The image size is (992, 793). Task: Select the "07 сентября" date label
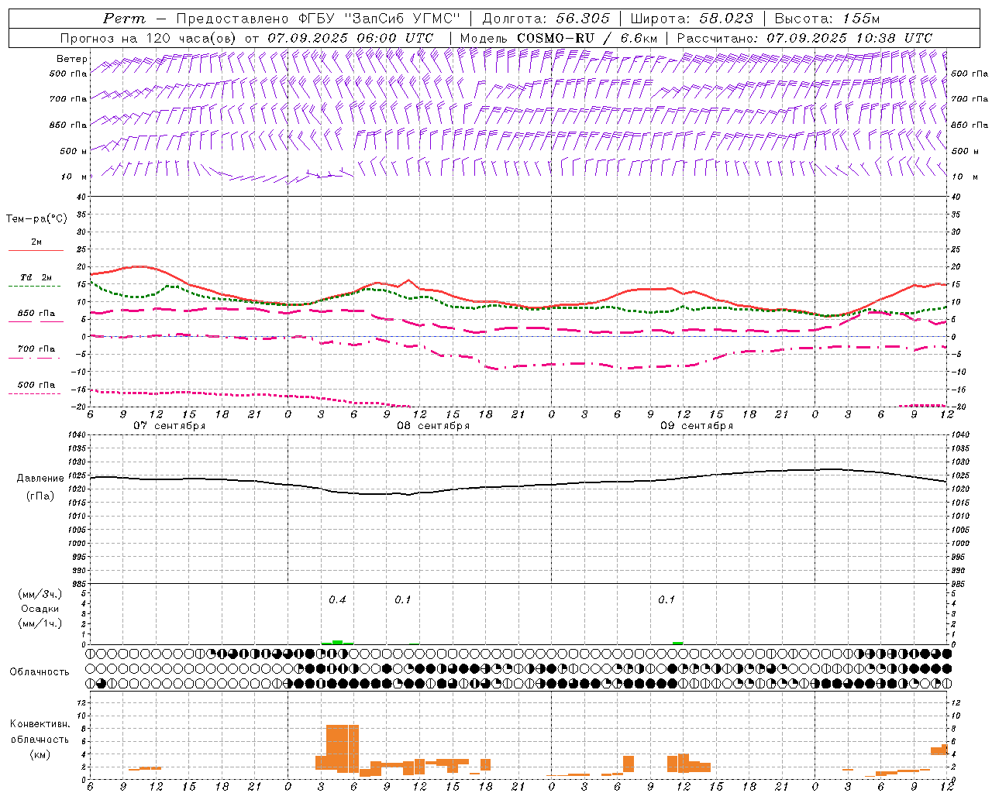tap(170, 425)
